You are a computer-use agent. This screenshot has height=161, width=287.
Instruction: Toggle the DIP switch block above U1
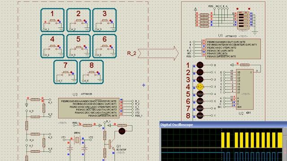(243, 20)
